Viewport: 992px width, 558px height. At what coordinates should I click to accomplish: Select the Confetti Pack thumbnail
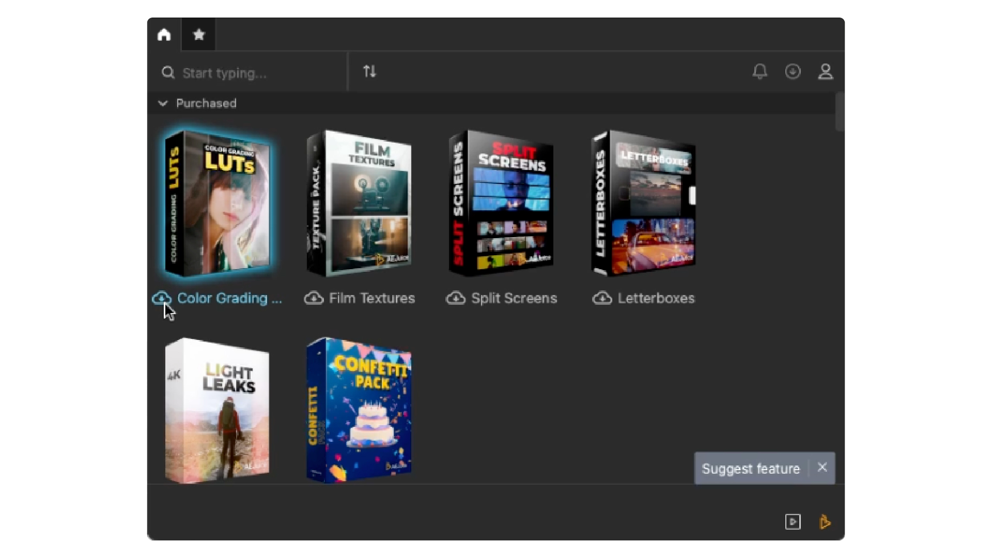click(x=359, y=411)
